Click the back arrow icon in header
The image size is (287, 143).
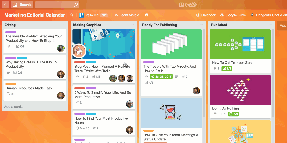[6, 5]
